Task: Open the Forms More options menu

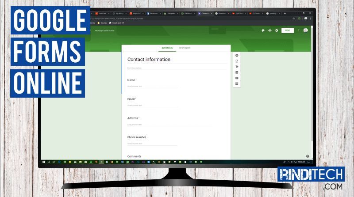Action: pos(299,30)
